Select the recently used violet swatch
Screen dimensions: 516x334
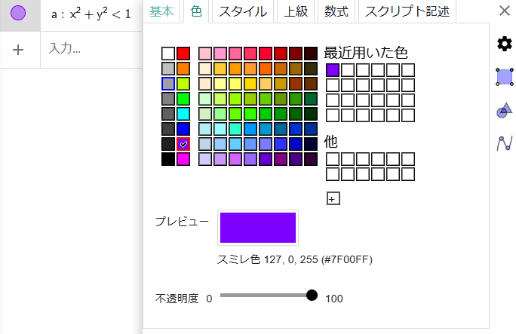333,70
